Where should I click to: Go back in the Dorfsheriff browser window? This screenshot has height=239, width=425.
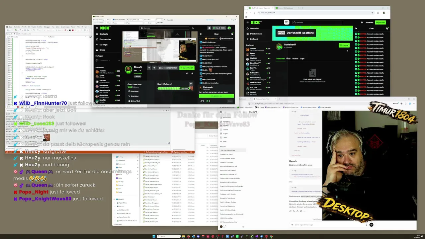point(246,13)
